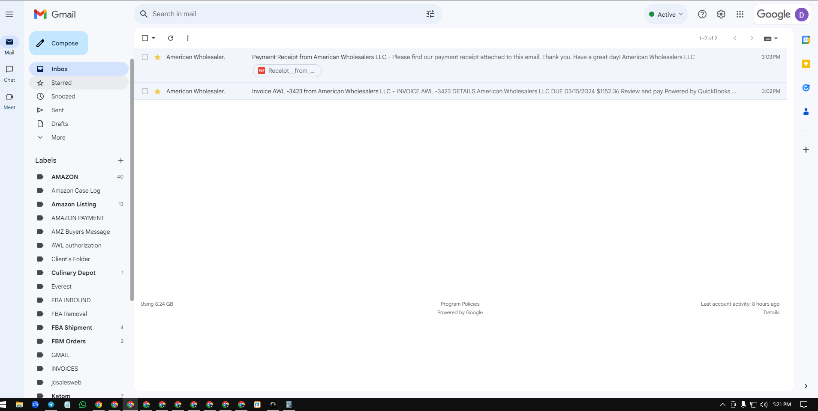Open the Payment Receipt email subject
Viewport: 818px width, 411px height.
tap(319, 57)
